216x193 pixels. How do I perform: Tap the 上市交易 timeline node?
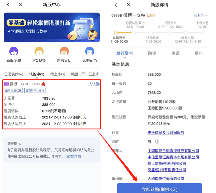203,33
